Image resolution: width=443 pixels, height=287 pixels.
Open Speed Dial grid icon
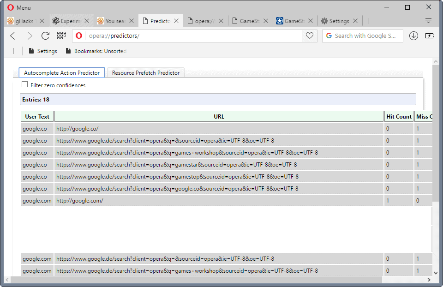click(61, 36)
